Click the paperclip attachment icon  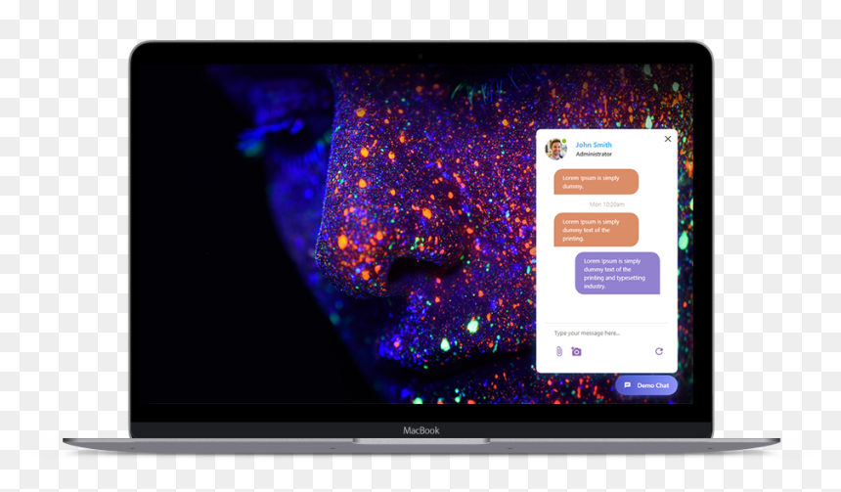click(x=559, y=351)
